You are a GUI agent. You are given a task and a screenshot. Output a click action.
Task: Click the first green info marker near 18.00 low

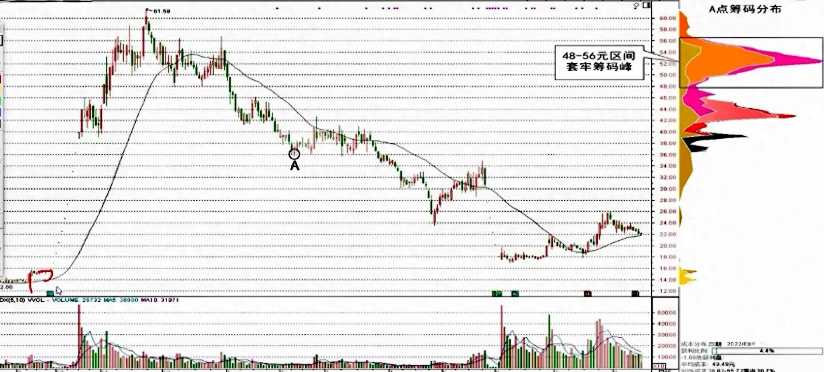pos(497,293)
